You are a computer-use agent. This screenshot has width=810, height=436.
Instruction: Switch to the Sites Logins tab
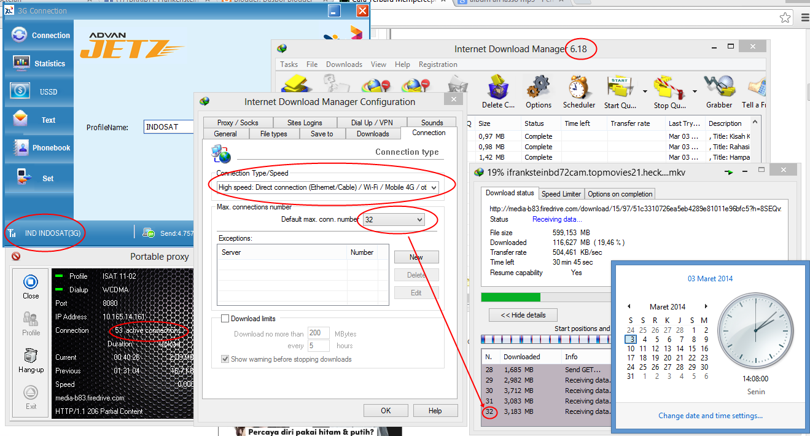pos(305,123)
